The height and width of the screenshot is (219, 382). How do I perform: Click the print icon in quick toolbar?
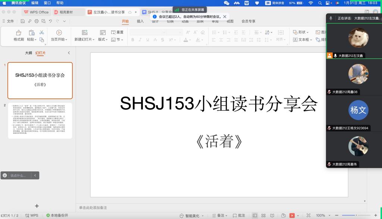point(36,22)
